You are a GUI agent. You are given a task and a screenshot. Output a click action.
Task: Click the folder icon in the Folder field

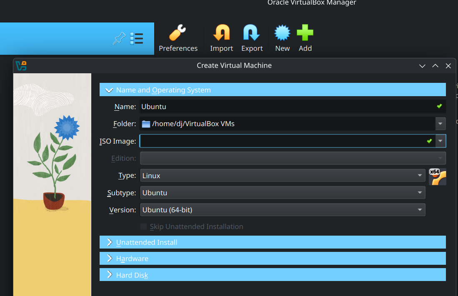(x=145, y=124)
